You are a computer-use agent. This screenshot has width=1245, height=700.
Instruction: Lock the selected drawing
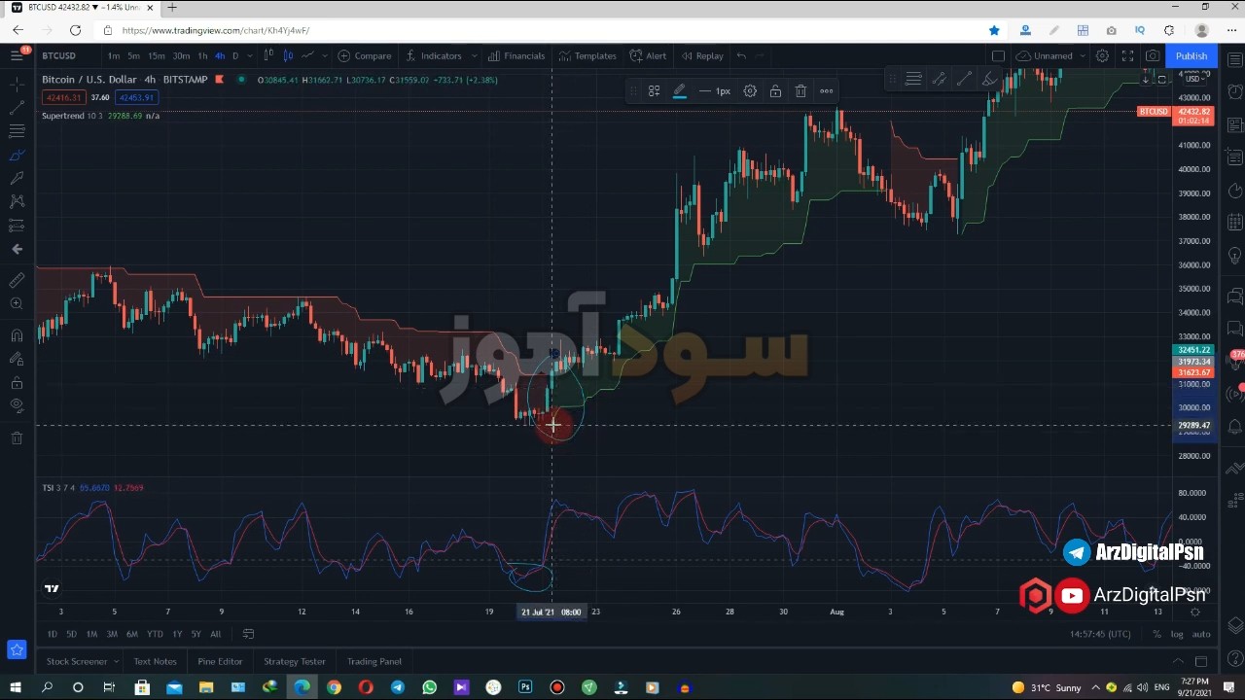coord(775,91)
